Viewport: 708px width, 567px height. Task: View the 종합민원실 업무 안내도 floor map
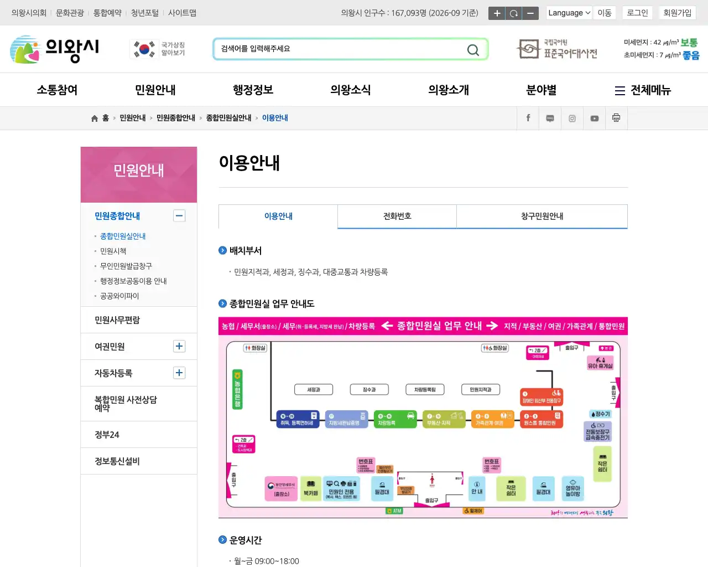(423, 418)
